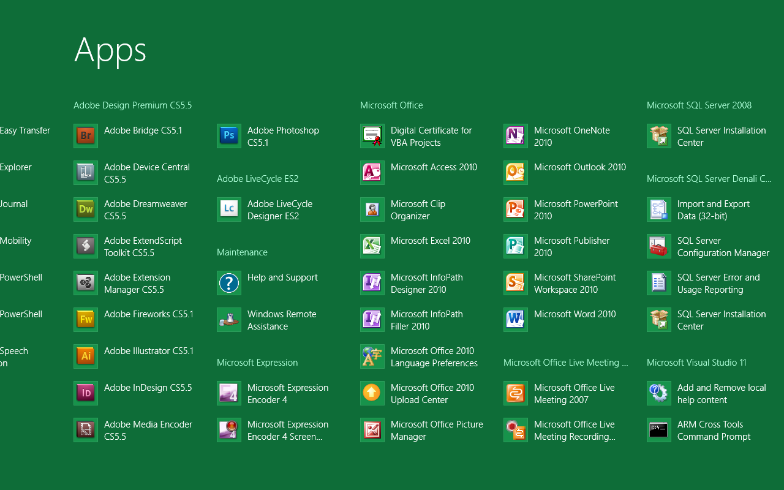Screen dimensions: 784x490
Task: Open Microsoft Excel 2010
Action: [431, 240]
